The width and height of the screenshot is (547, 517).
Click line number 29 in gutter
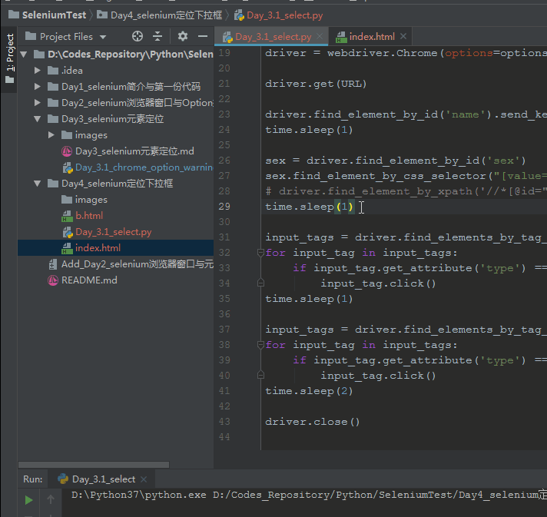click(224, 207)
